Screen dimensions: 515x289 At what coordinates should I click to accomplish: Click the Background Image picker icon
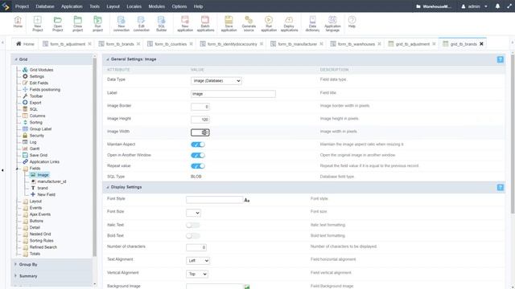[x=247, y=287]
